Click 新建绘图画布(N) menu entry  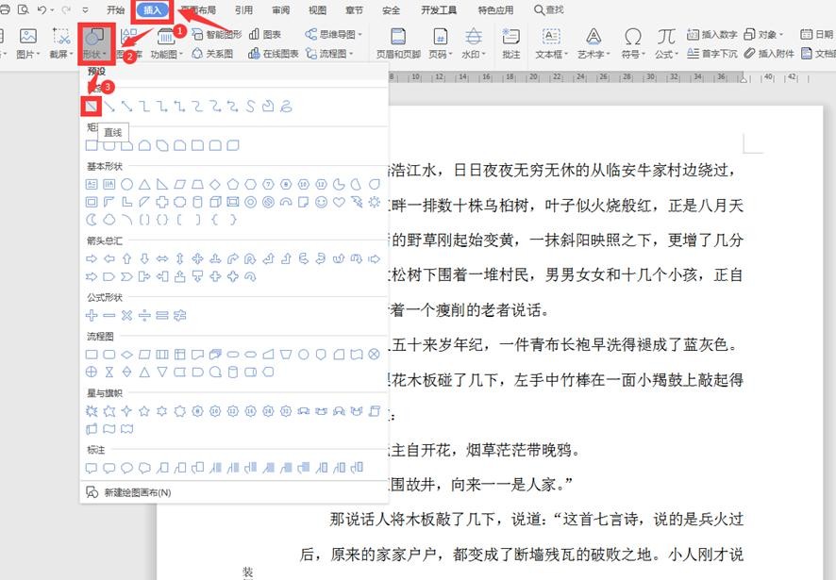(x=137, y=492)
